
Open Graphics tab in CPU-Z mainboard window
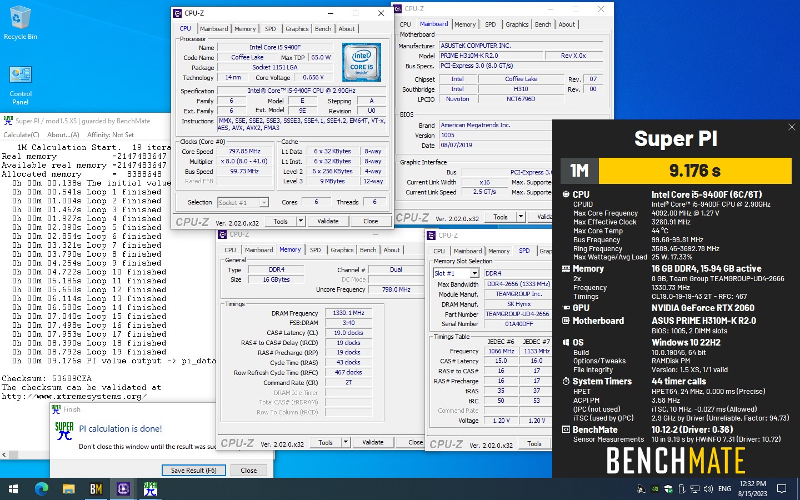pos(517,24)
